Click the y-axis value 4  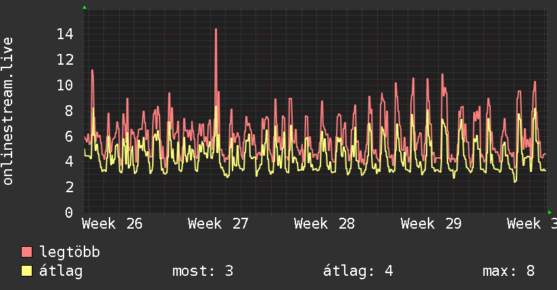coord(69,162)
